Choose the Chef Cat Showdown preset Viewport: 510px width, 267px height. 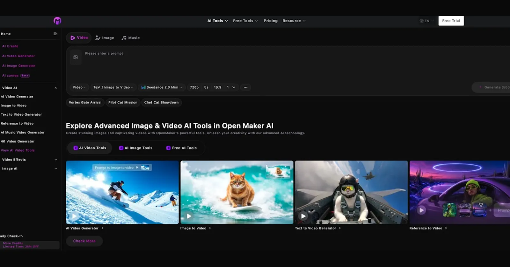click(x=161, y=103)
